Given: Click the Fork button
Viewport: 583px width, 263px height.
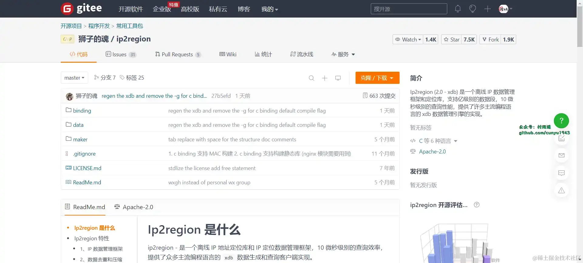Looking at the screenshot, I should click(x=490, y=39).
